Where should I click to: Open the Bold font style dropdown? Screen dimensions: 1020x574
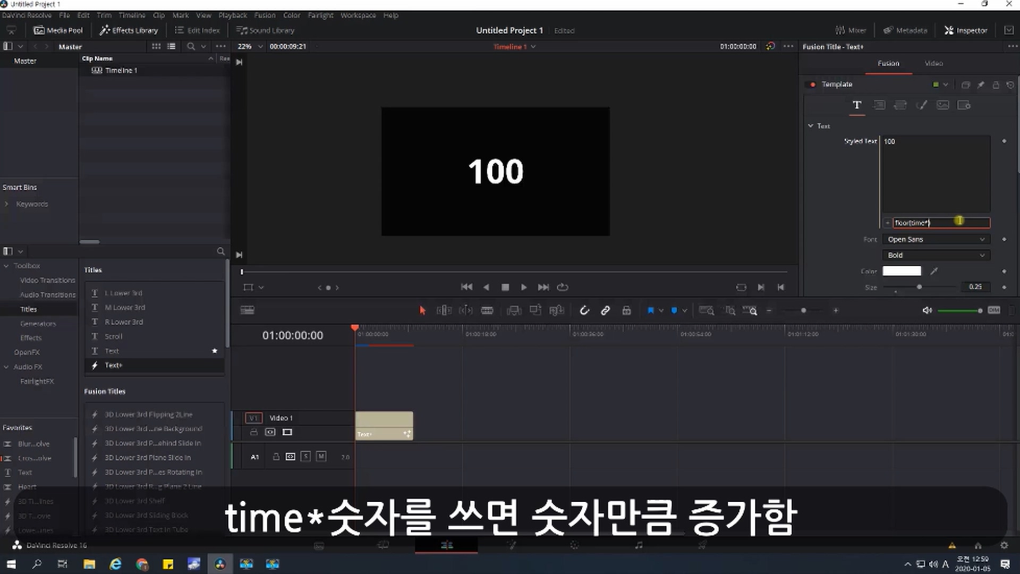click(936, 255)
